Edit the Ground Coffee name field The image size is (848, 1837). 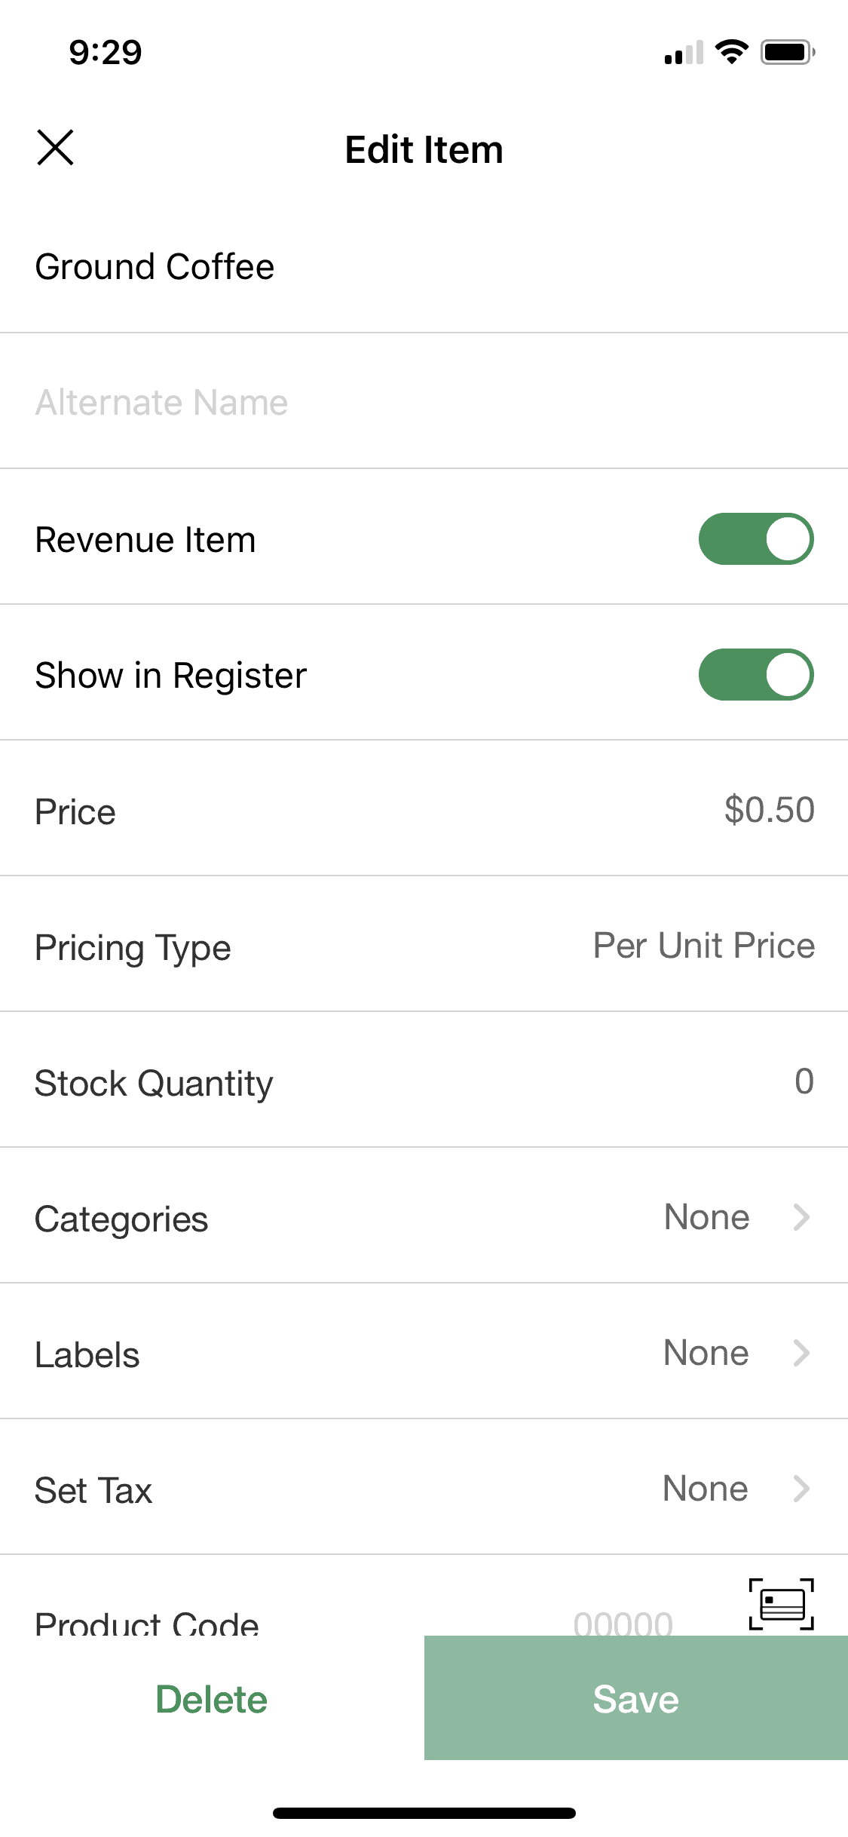(x=424, y=266)
